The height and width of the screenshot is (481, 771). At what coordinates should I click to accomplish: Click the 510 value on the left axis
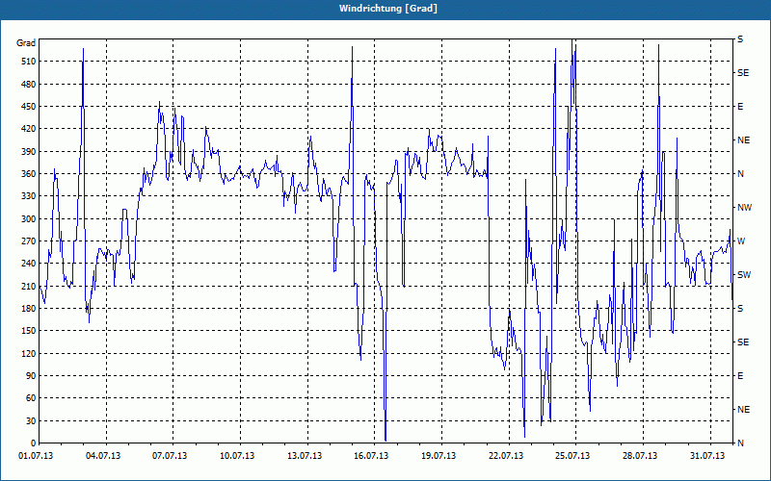[29, 62]
